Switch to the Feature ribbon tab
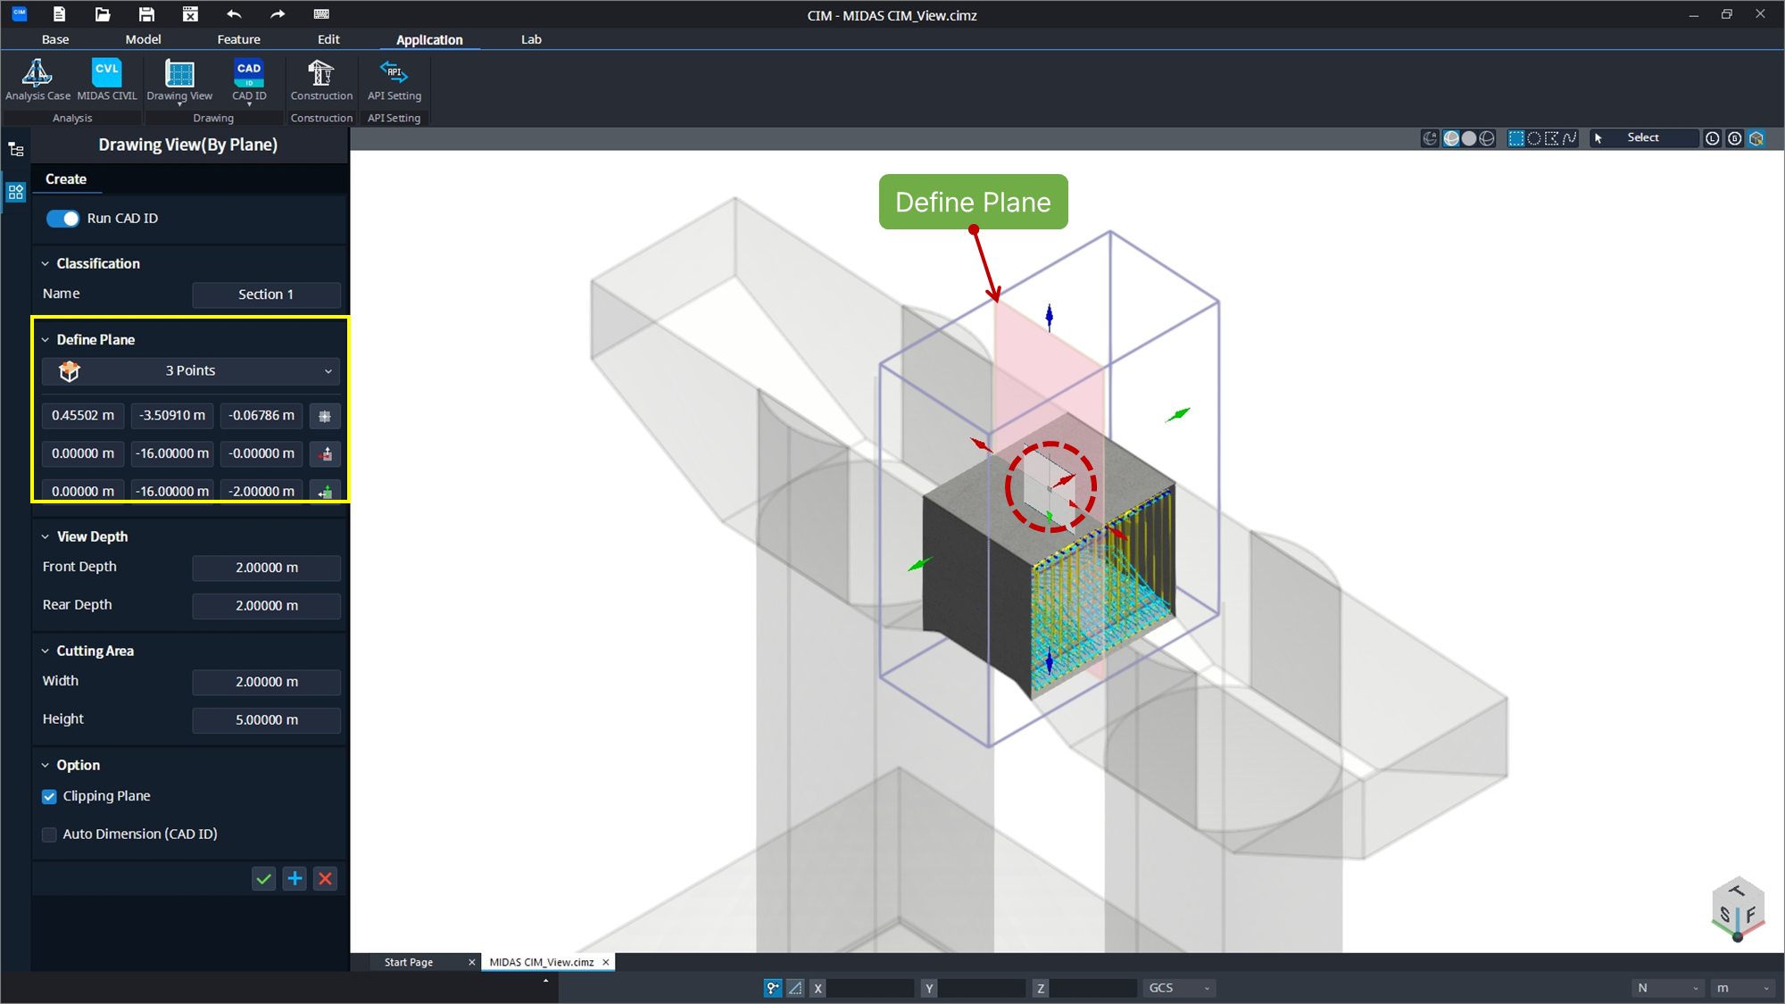Viewport: 1785px width, 1004px height. (238, 39)
